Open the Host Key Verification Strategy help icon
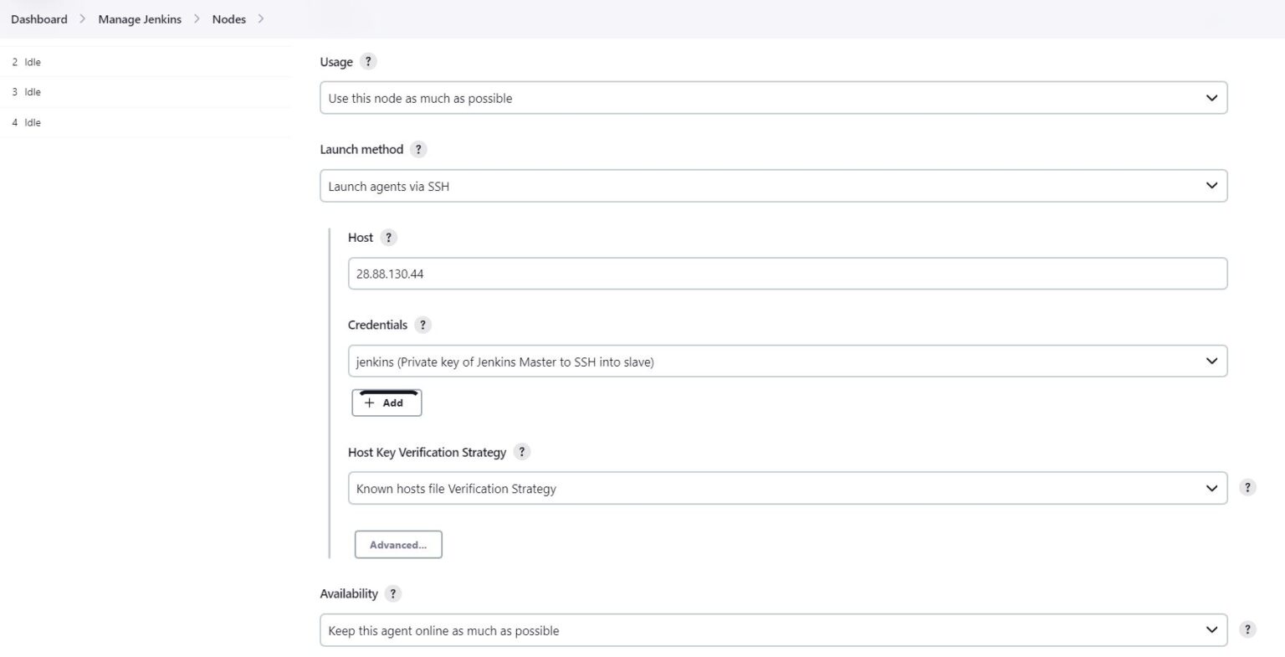The width and height of the screenshot is (1285, 657). point(521,451)
